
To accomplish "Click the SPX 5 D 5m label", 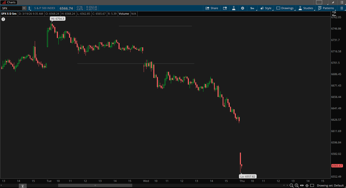I will click(x=9, y=14).
